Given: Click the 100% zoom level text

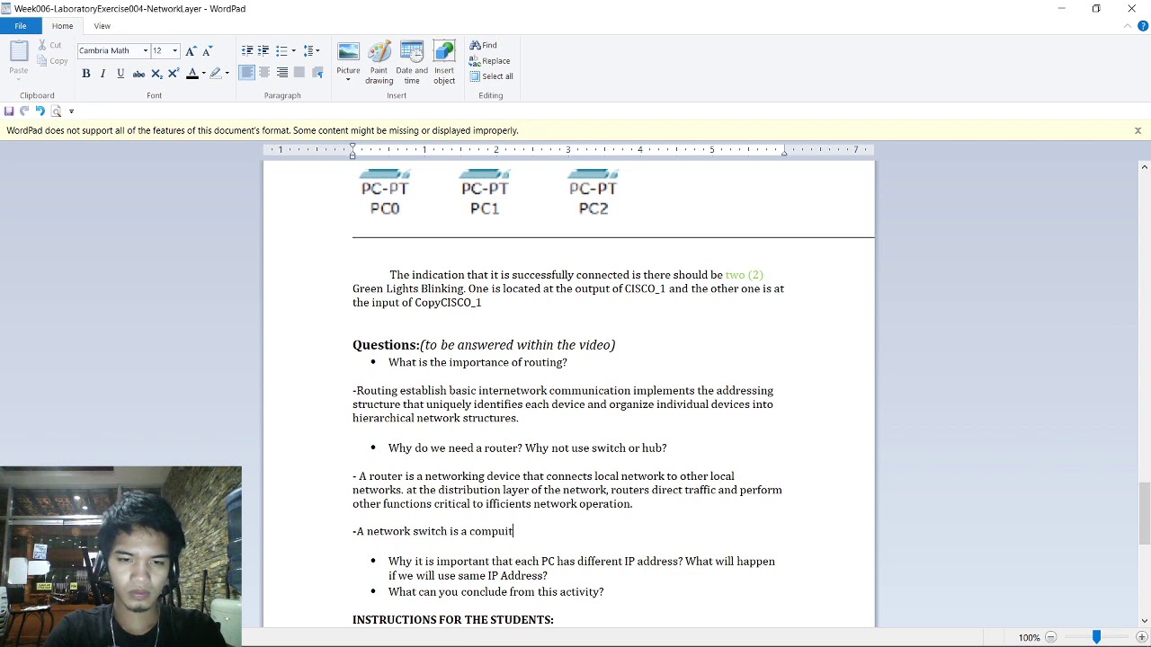Looking at the screenshot, I should pyautogui.click(x=1029, y=637).
